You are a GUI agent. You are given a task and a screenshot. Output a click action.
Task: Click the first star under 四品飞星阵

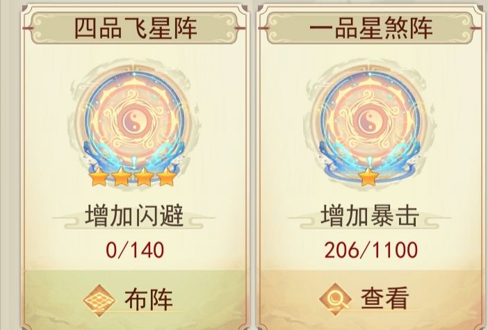pos(98,176)
